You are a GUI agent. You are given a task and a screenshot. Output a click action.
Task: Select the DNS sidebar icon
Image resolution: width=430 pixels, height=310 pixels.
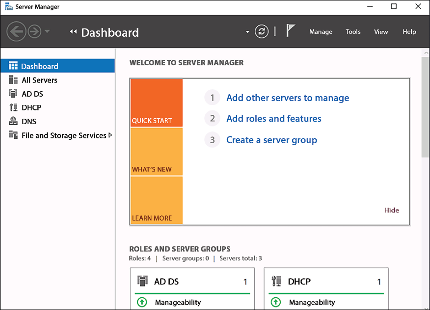(13, 121)
